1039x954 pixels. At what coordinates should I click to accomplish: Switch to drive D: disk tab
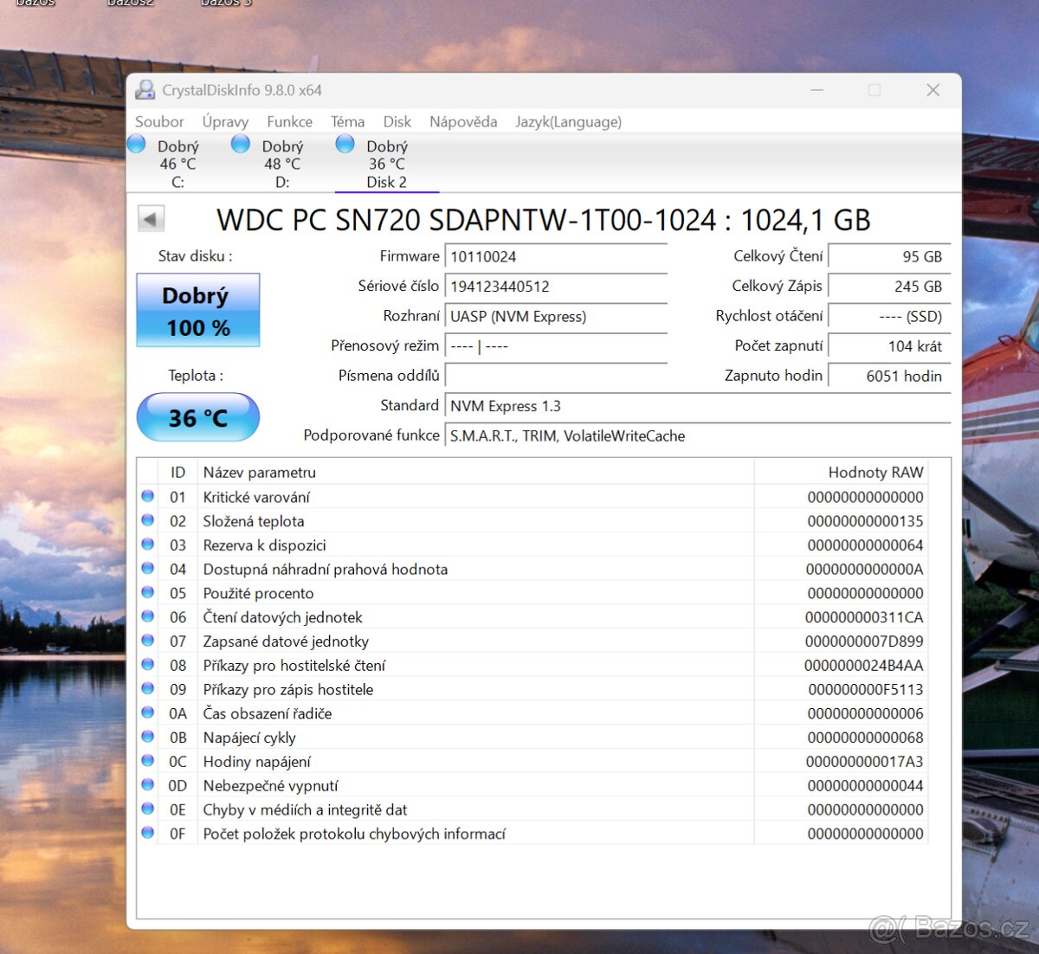coord(282,164)
